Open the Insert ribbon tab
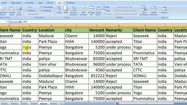This screenshot has height=105, width=187. click(4, 3)
